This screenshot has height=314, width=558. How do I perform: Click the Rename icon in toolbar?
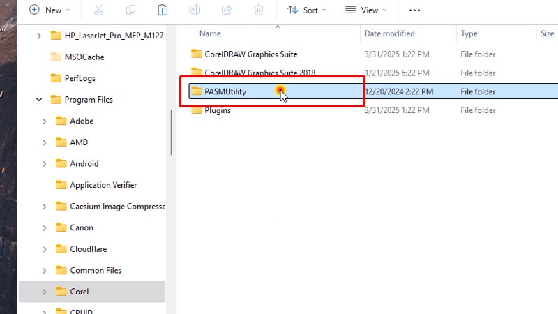(x=195, y=10)
